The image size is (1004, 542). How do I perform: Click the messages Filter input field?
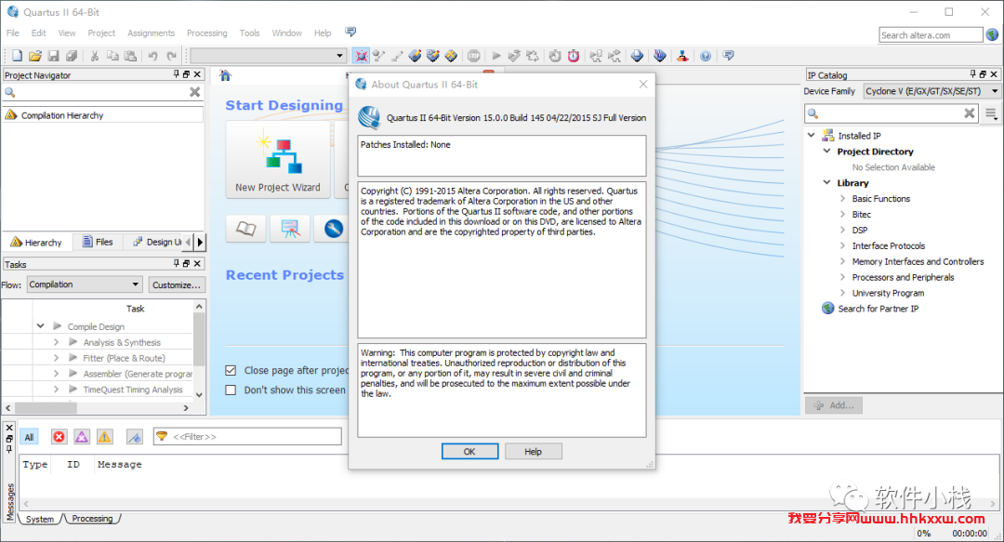click(247, 436)
